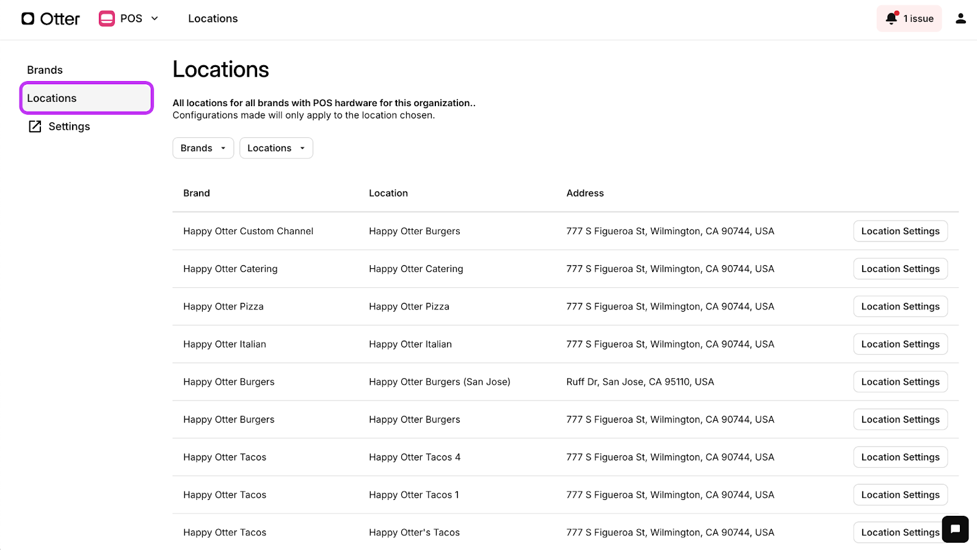The image size is (977, 550).
Task: Expand the POS app switcher chevron
Action: [x=154, y=18]
